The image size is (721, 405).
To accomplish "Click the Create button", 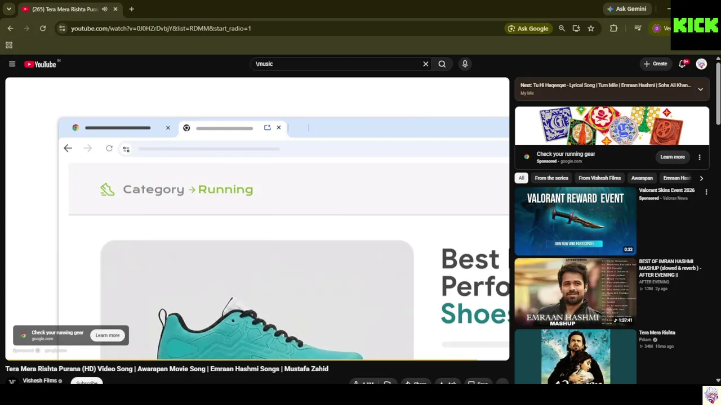I will coord(656,64).
